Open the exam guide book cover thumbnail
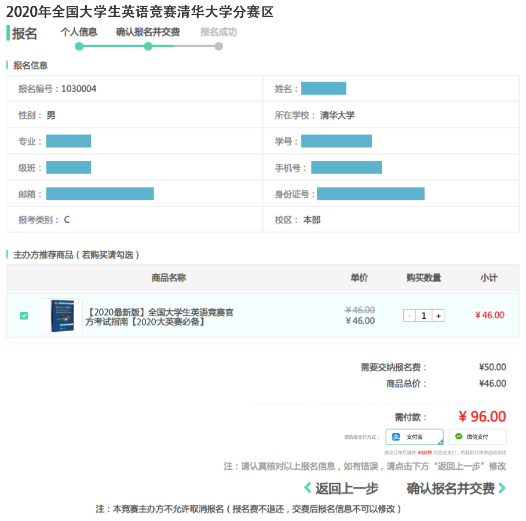 62,315
